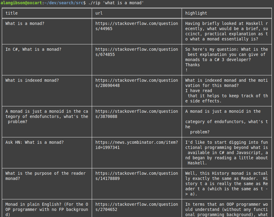This screenshot has height=217, width=274.
Task: Click the monoid endofunctors title cell
Action: pos(47,116)
